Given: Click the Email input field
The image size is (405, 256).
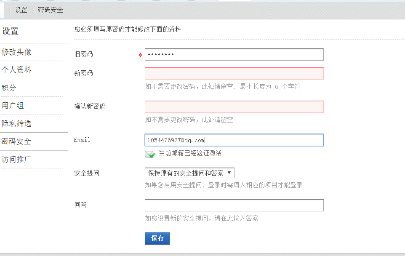Looking at the screenshot, I should coord(234,140).
